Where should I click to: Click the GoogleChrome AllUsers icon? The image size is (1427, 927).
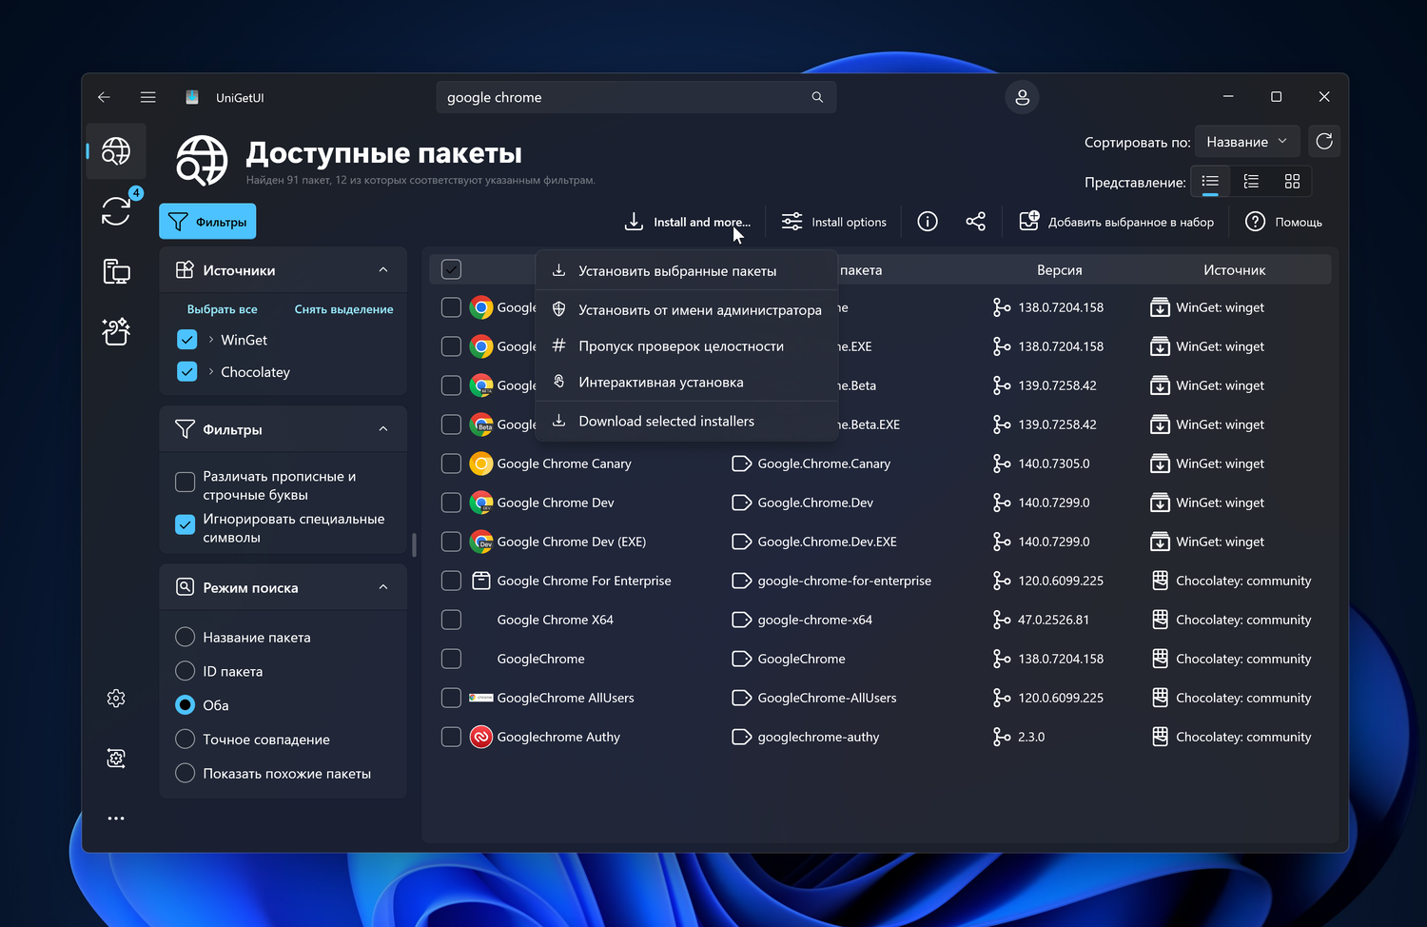[481, 698]
